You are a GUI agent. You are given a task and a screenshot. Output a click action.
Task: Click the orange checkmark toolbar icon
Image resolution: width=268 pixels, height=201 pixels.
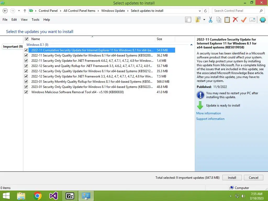coord(244,20)
